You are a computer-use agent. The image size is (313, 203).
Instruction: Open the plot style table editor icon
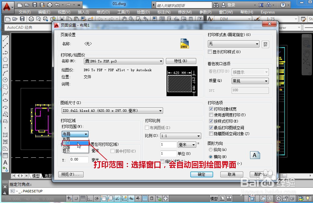tap(265, 44)
